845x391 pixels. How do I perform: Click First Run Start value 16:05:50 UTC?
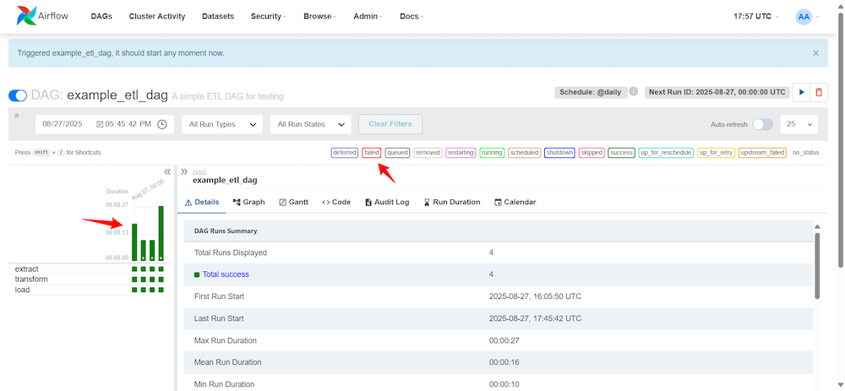(535, 296)
